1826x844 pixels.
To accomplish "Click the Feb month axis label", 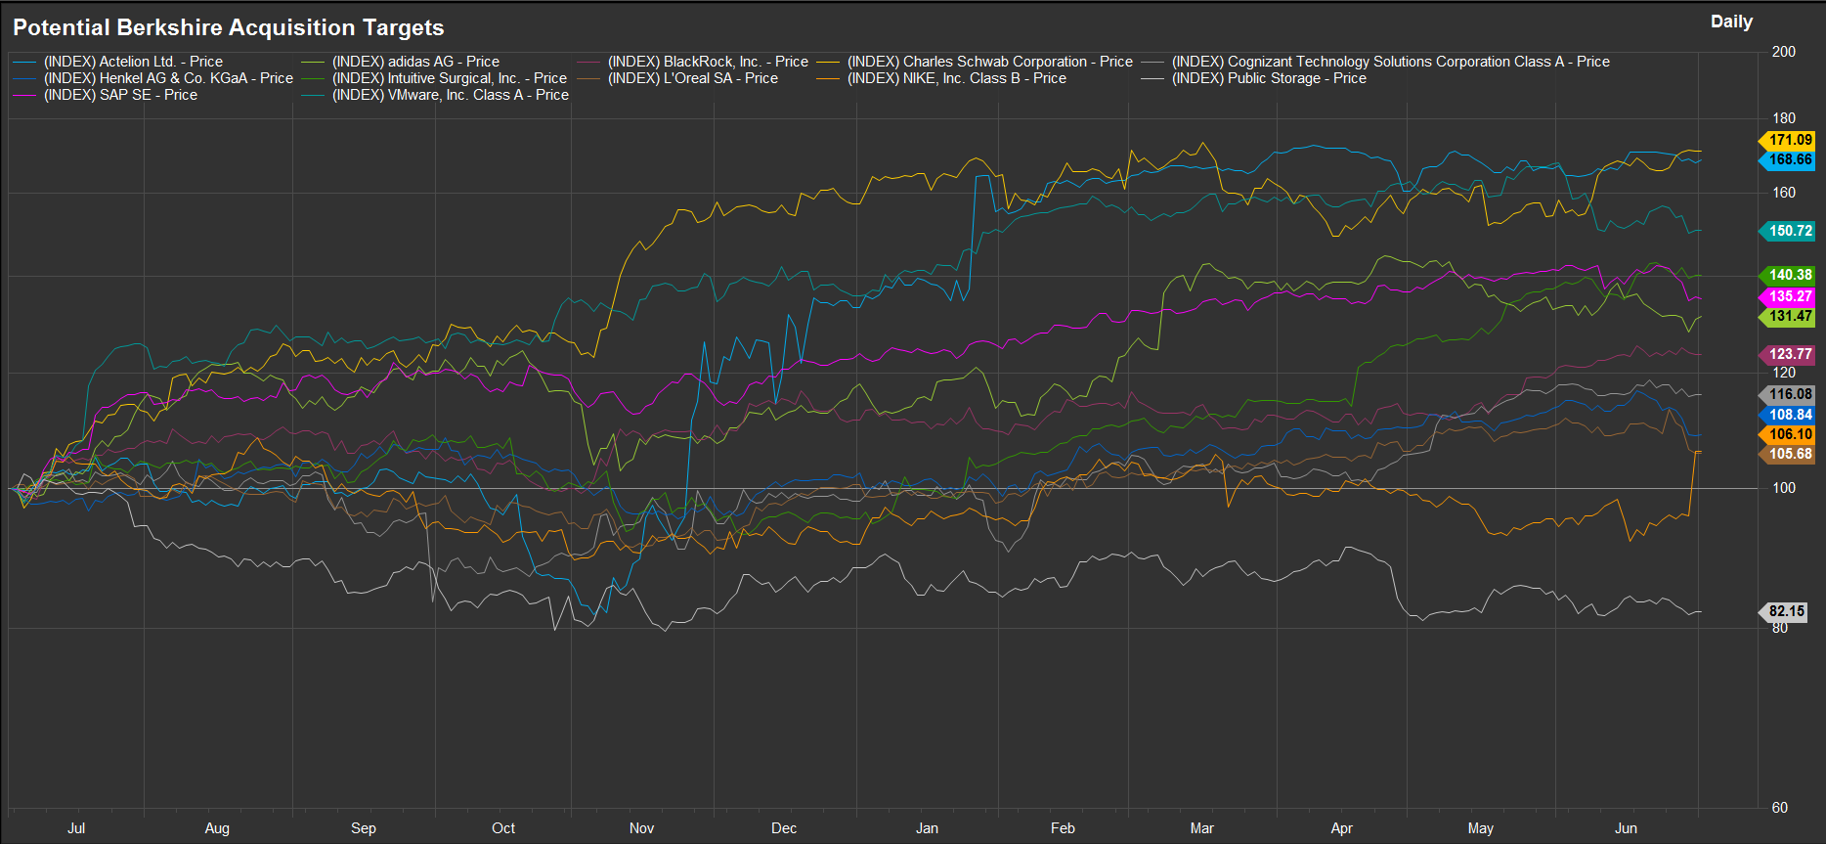I will (x=1063, y=828).
